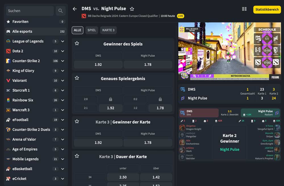This screenshot has height=186, width=284.
Task: Click the Suchen search field
Action: click(30, 11)
